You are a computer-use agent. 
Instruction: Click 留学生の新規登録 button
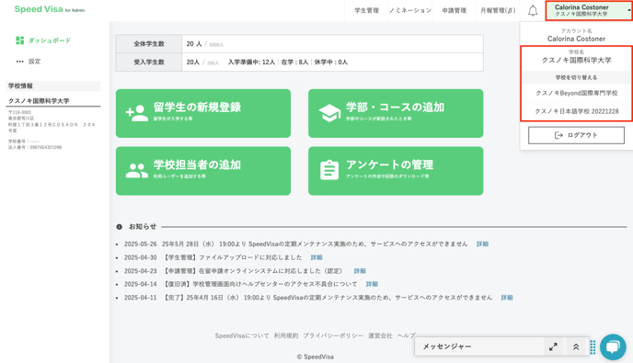pyautogui.click(x=203, y=113)
